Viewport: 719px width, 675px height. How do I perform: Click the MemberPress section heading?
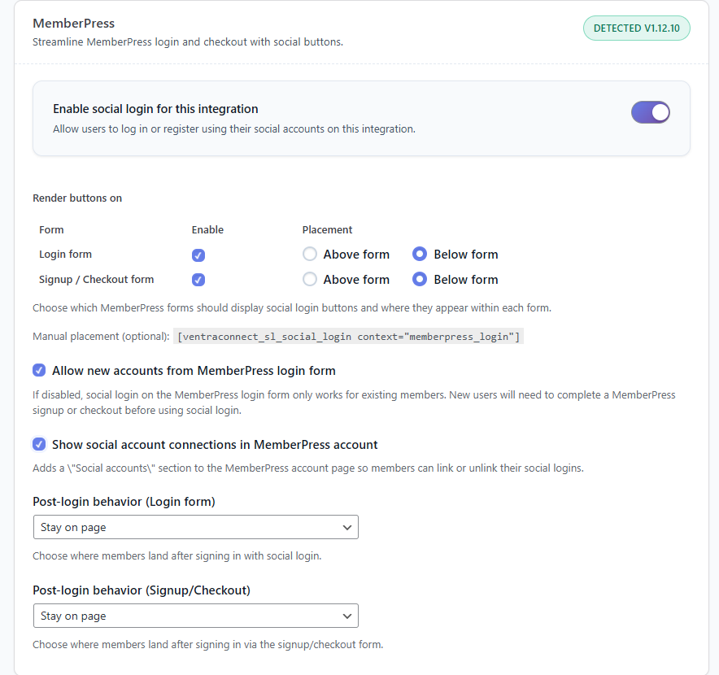tap(73, 23)
